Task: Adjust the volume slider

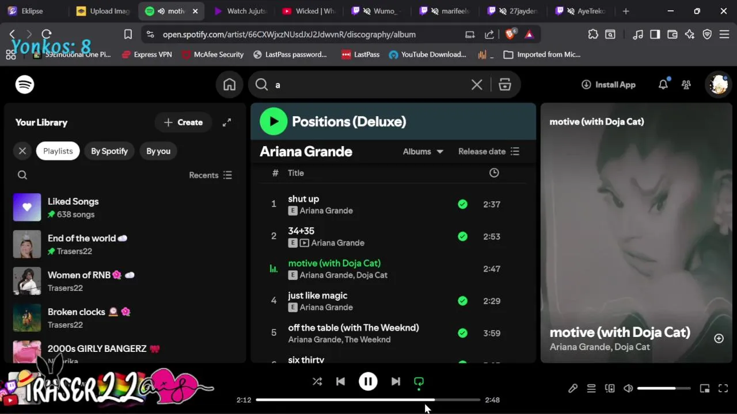Action: tap(664, 389)
